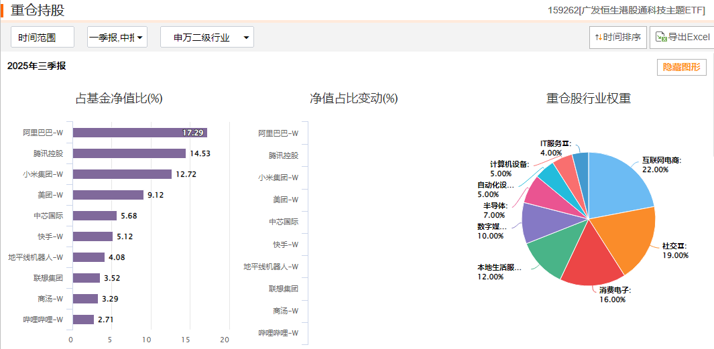This screenshot has height=349, width=714.
Task: Click 联想集团 axis label in 占基金净值比 chart
Action: (x=48, y=277)
